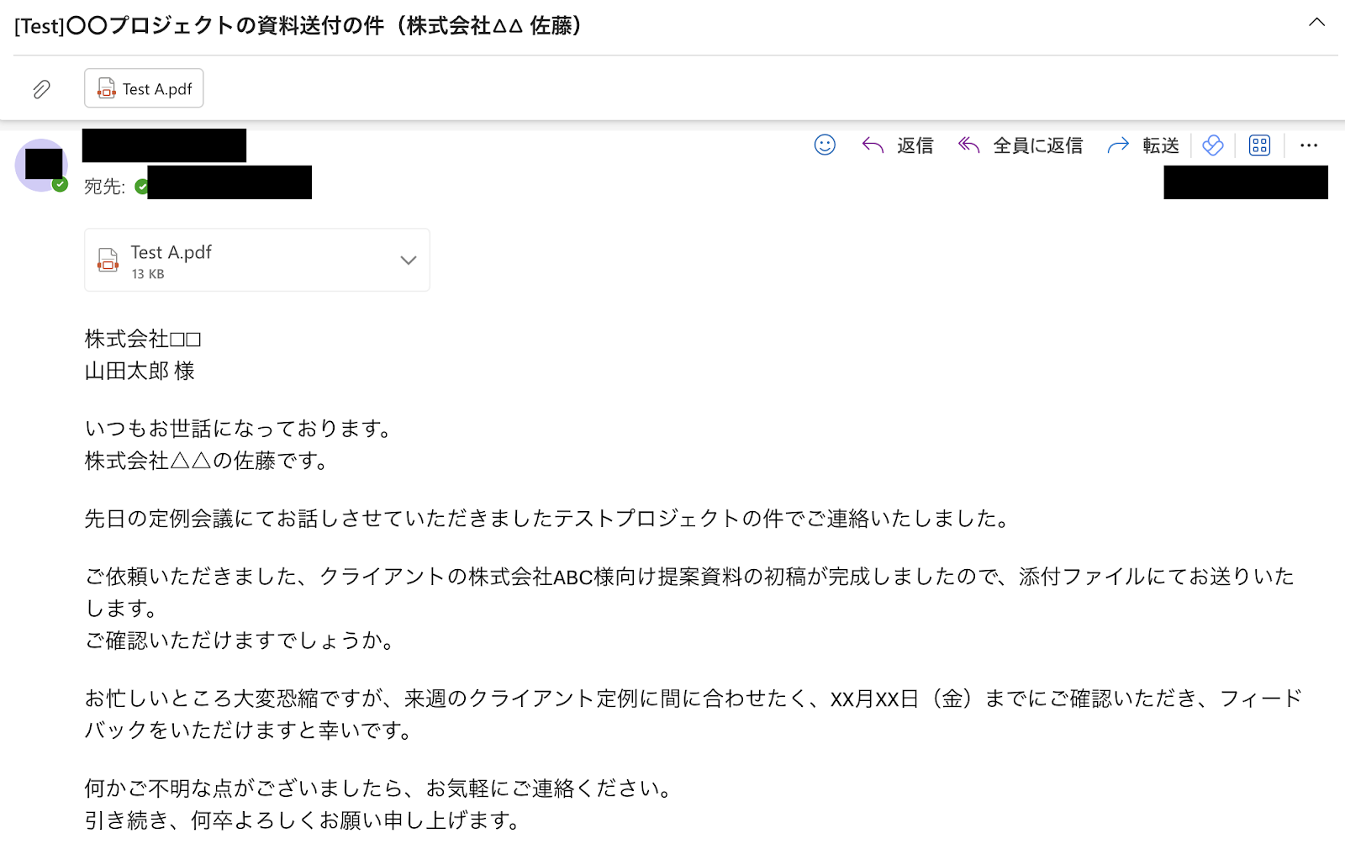The height and width of the screenshot is (865, 1345).
Task: Click the paperclip attachments icon
Action: pos(41,88)
